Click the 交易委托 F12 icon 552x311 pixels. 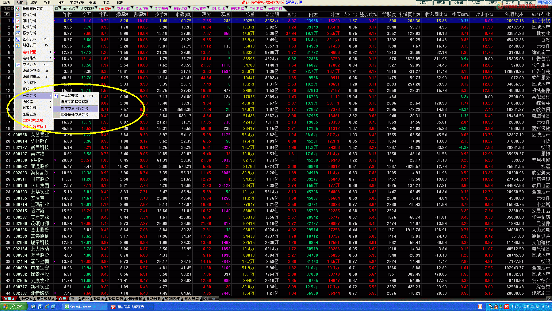click(x=18, y=65)
